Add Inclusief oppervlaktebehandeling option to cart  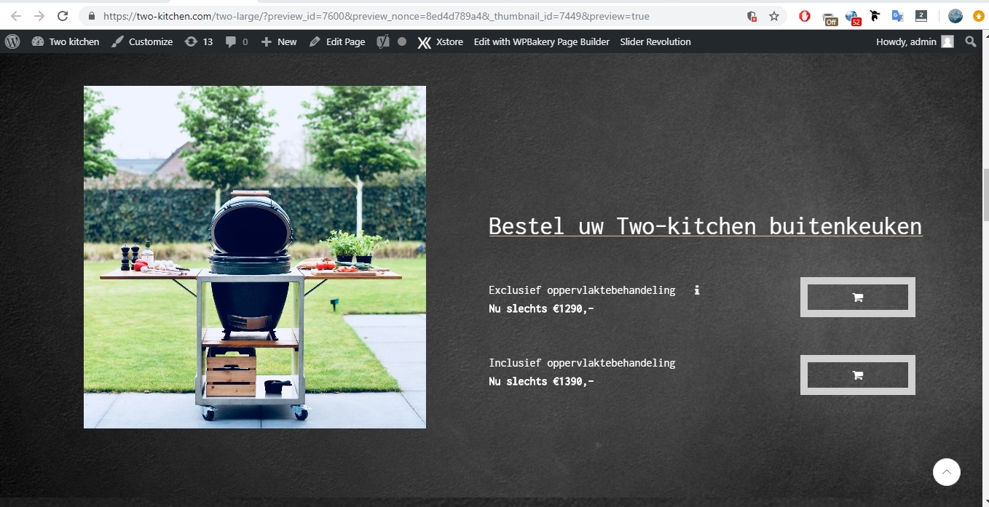click(858, 375)
